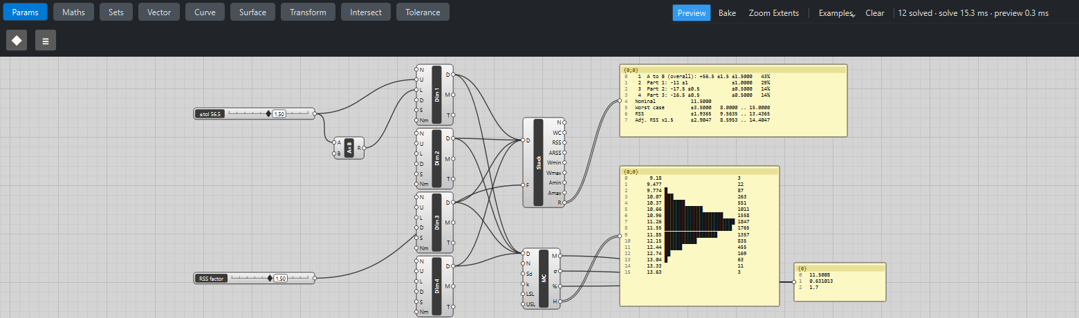Switch to the Transform tab

click(308, 12)
